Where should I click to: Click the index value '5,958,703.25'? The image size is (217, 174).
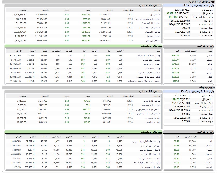coord(105,41)
